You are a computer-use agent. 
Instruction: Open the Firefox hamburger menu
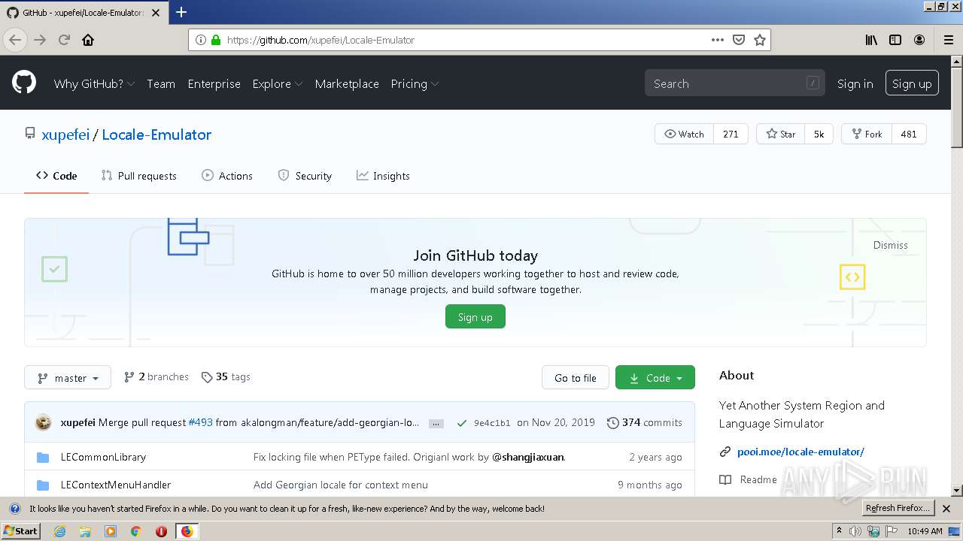(949, 40)
